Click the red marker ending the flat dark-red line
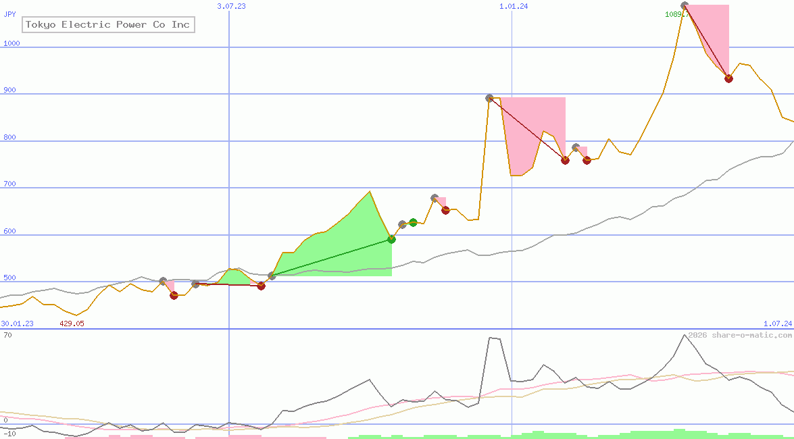The height and width of the screenshot is (439, 794). click(261, 286)
